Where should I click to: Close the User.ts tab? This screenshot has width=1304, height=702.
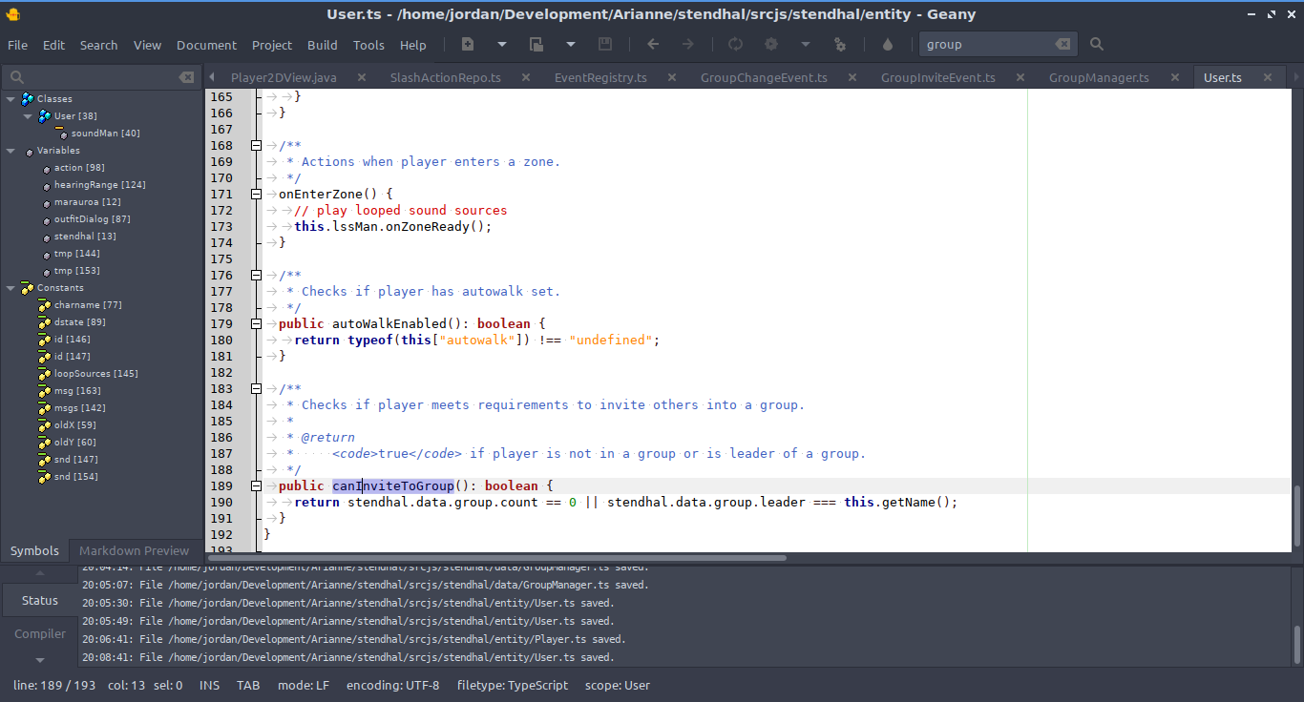coord(1268,77)
